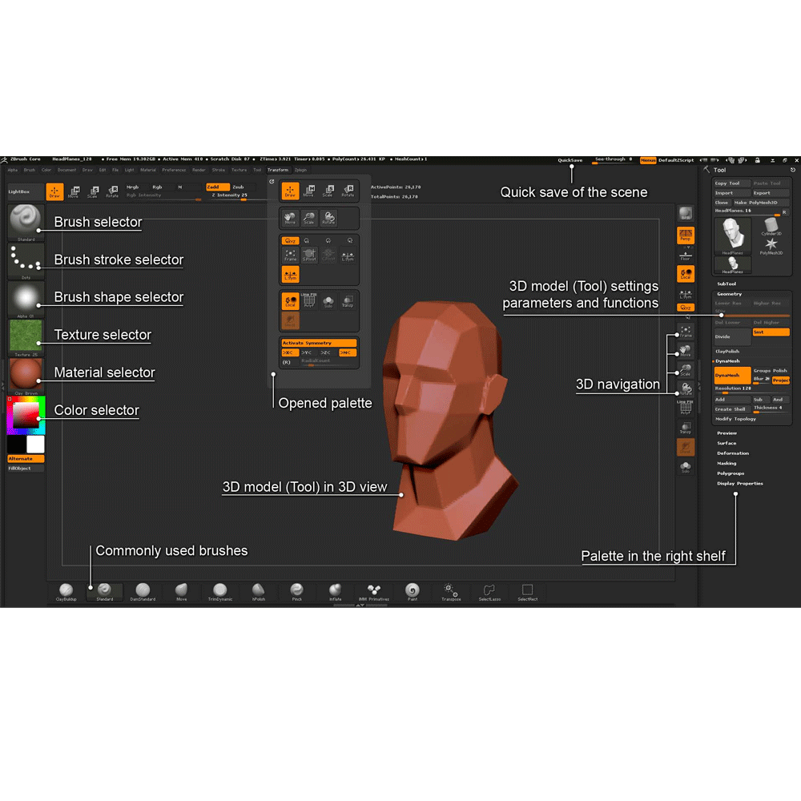Select the ClayBuildup brush in bottom shelf
This screenshot has width=801, height=801.
(x=66, y=592)
